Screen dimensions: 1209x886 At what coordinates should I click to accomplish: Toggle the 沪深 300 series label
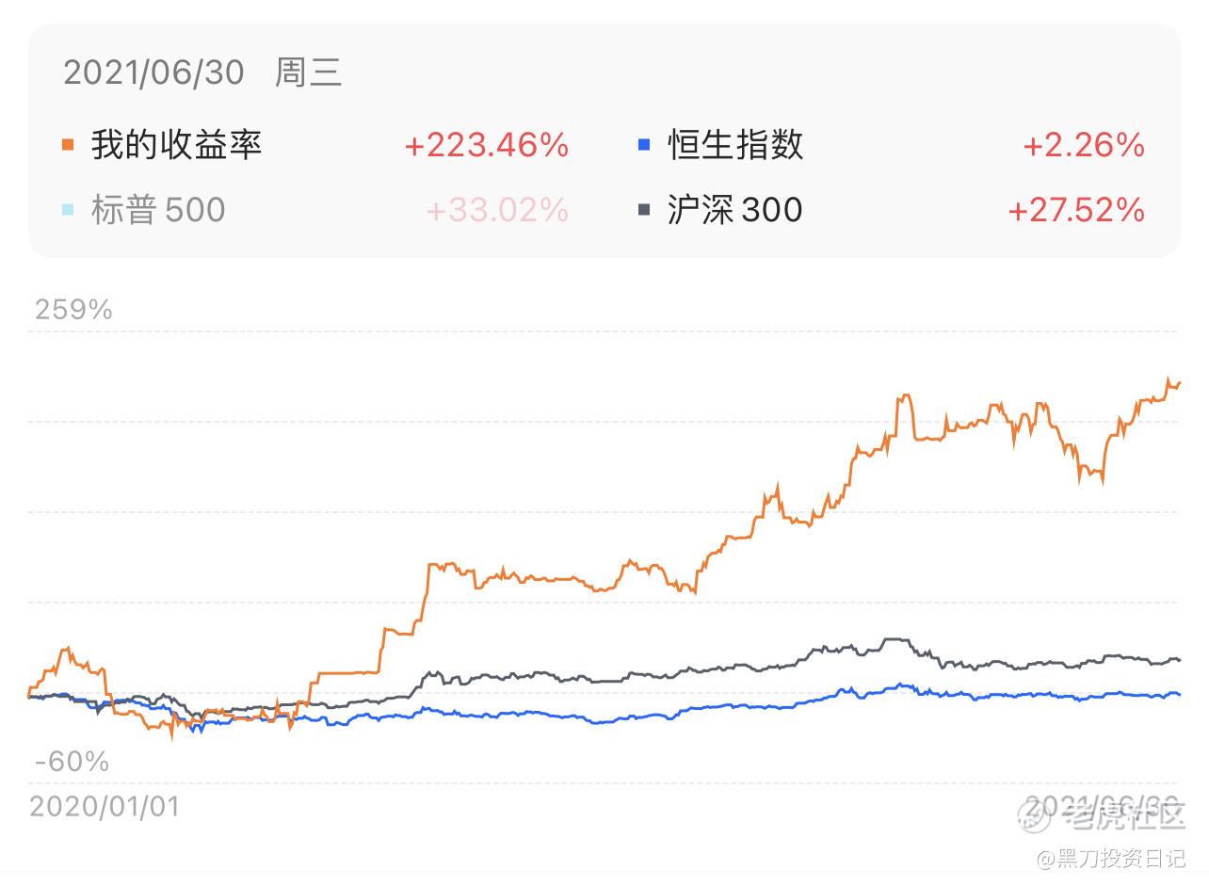[734, 209]
